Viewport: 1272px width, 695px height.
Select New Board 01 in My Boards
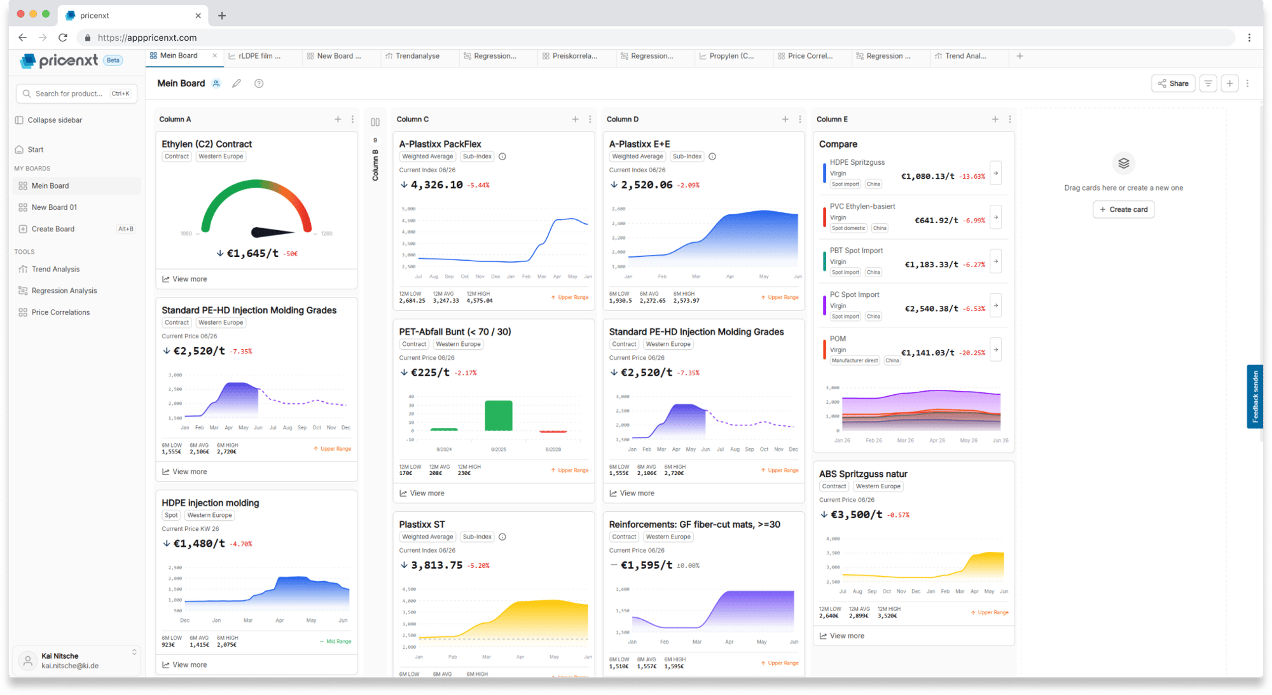point(54,207)
